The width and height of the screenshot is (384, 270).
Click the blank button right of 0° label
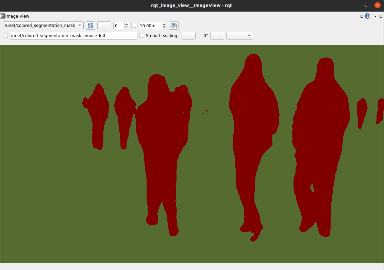(217, 35)
